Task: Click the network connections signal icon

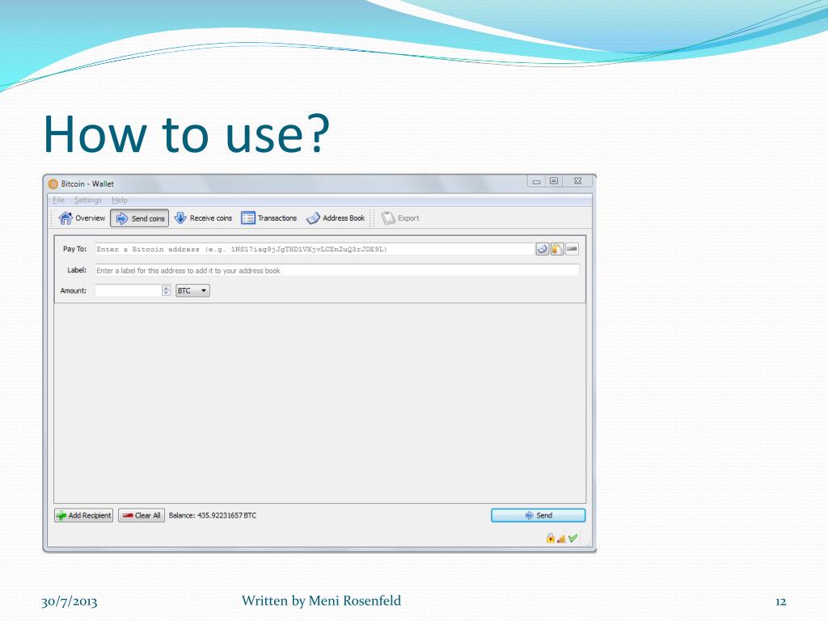Action: point(561,539)
